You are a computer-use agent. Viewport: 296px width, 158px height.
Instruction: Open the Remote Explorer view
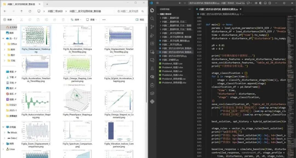152,52
